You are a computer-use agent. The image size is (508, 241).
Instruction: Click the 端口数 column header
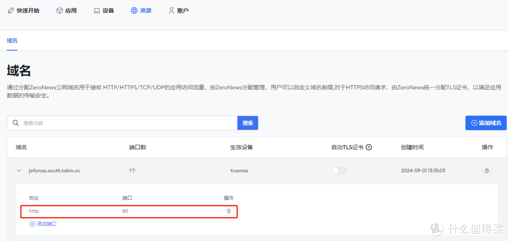[138, 147]
